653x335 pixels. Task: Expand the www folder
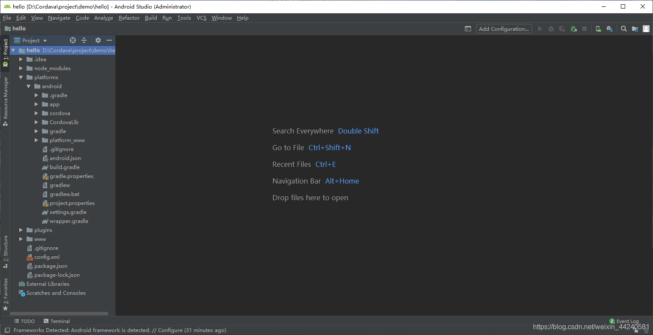(x=21, y=239)
